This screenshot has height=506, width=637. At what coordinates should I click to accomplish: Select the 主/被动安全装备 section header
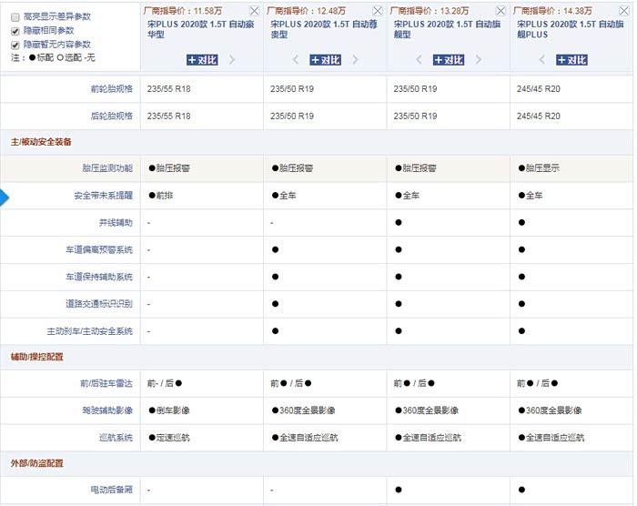[x=41, y=142]
